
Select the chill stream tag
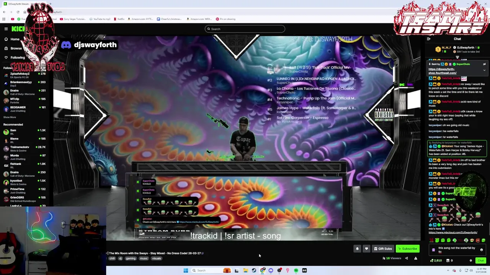click(112, 259)
